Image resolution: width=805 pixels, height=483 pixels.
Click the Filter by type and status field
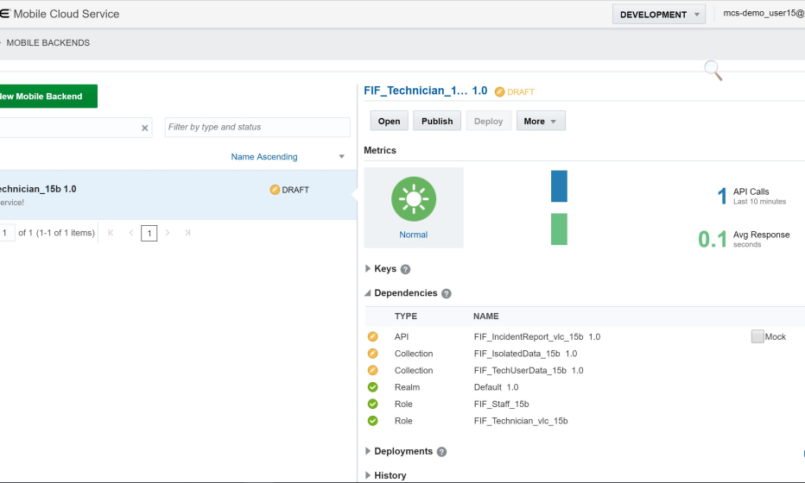(257, 128)
